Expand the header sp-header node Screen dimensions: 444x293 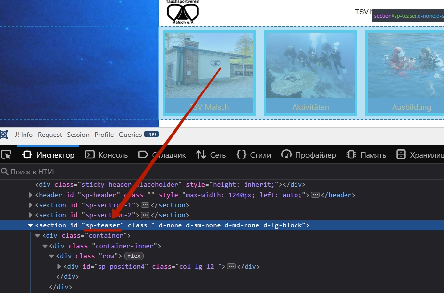coord(31,195)
